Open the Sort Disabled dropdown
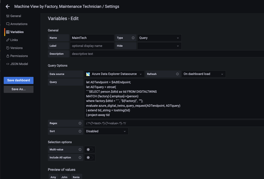 point(106,131)
